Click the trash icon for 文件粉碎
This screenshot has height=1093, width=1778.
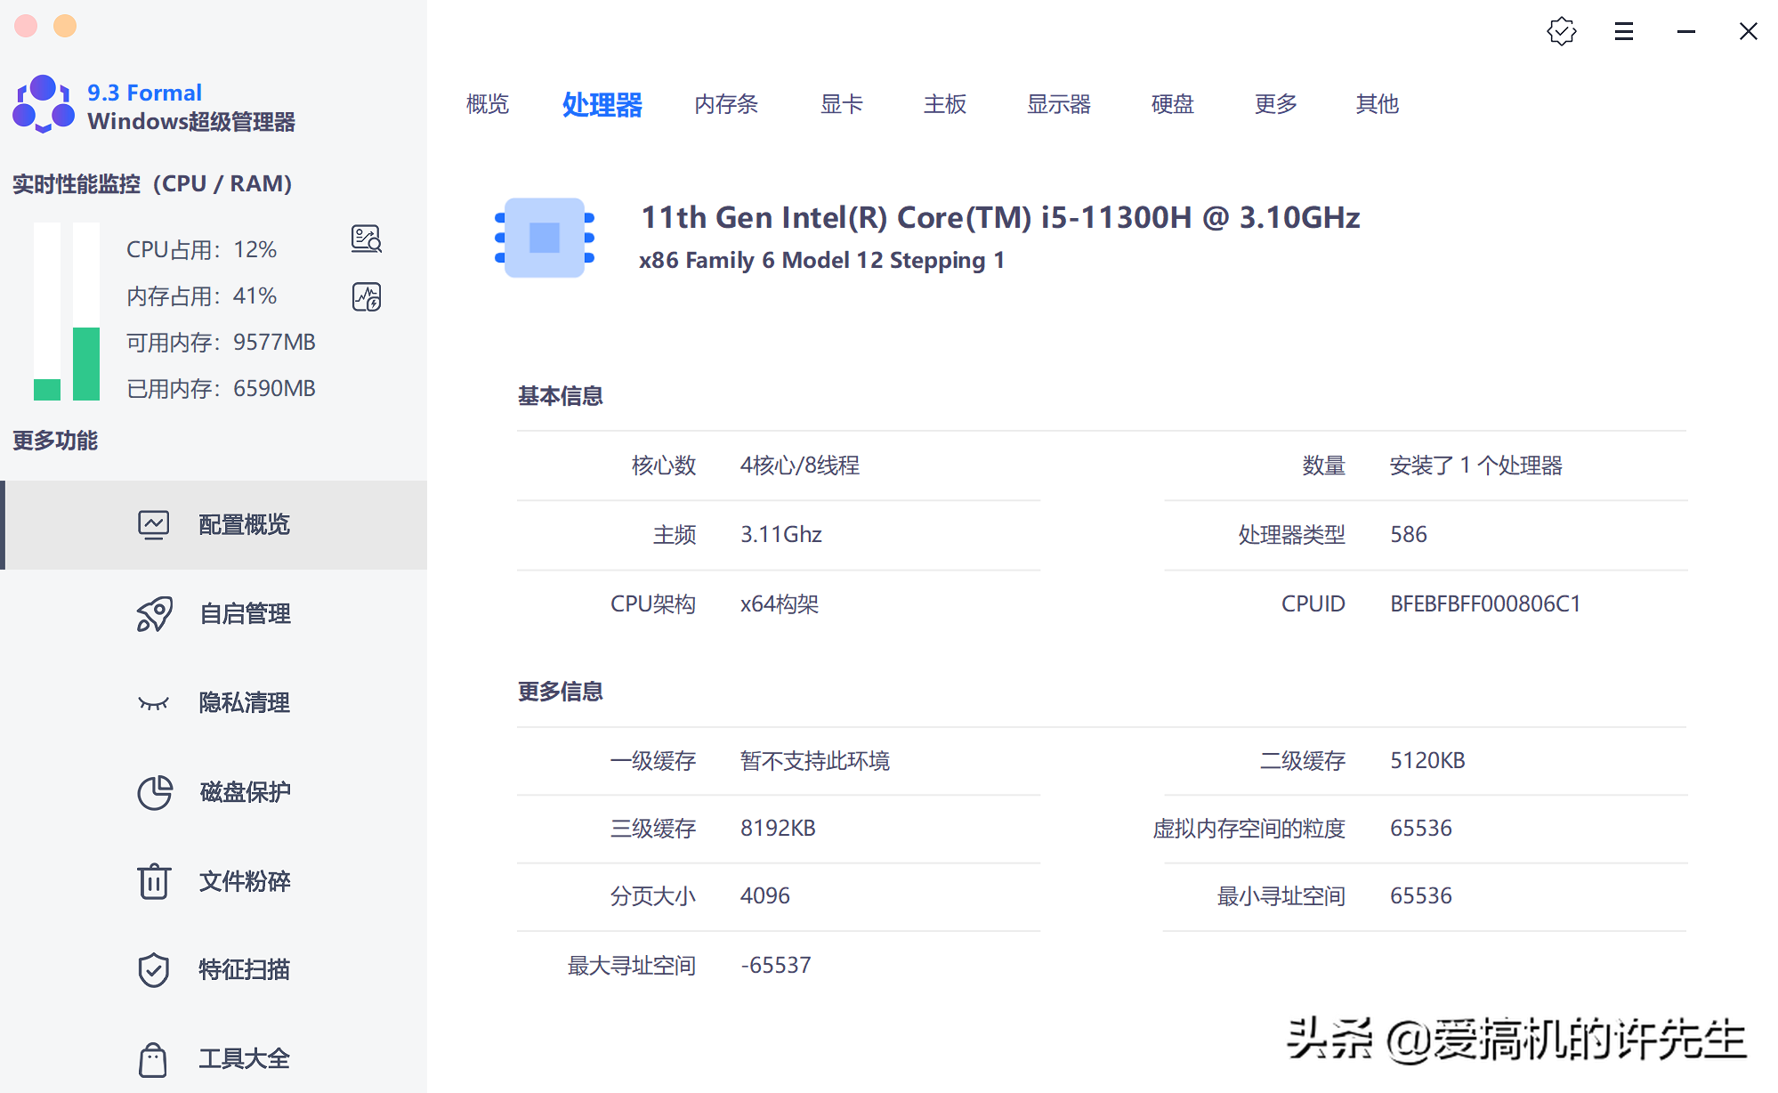coord(154,881)
